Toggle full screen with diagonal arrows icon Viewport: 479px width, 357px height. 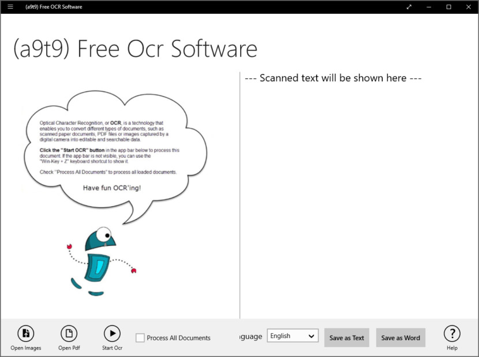pyautogui.click(x=409, y=7)
